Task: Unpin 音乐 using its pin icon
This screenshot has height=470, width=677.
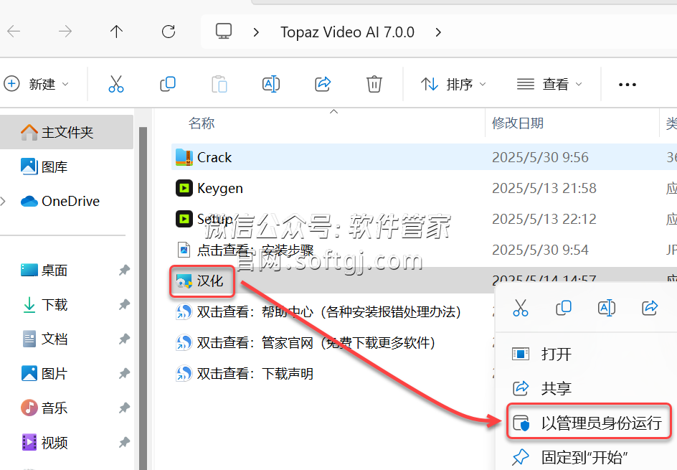Action: (124, 408)
